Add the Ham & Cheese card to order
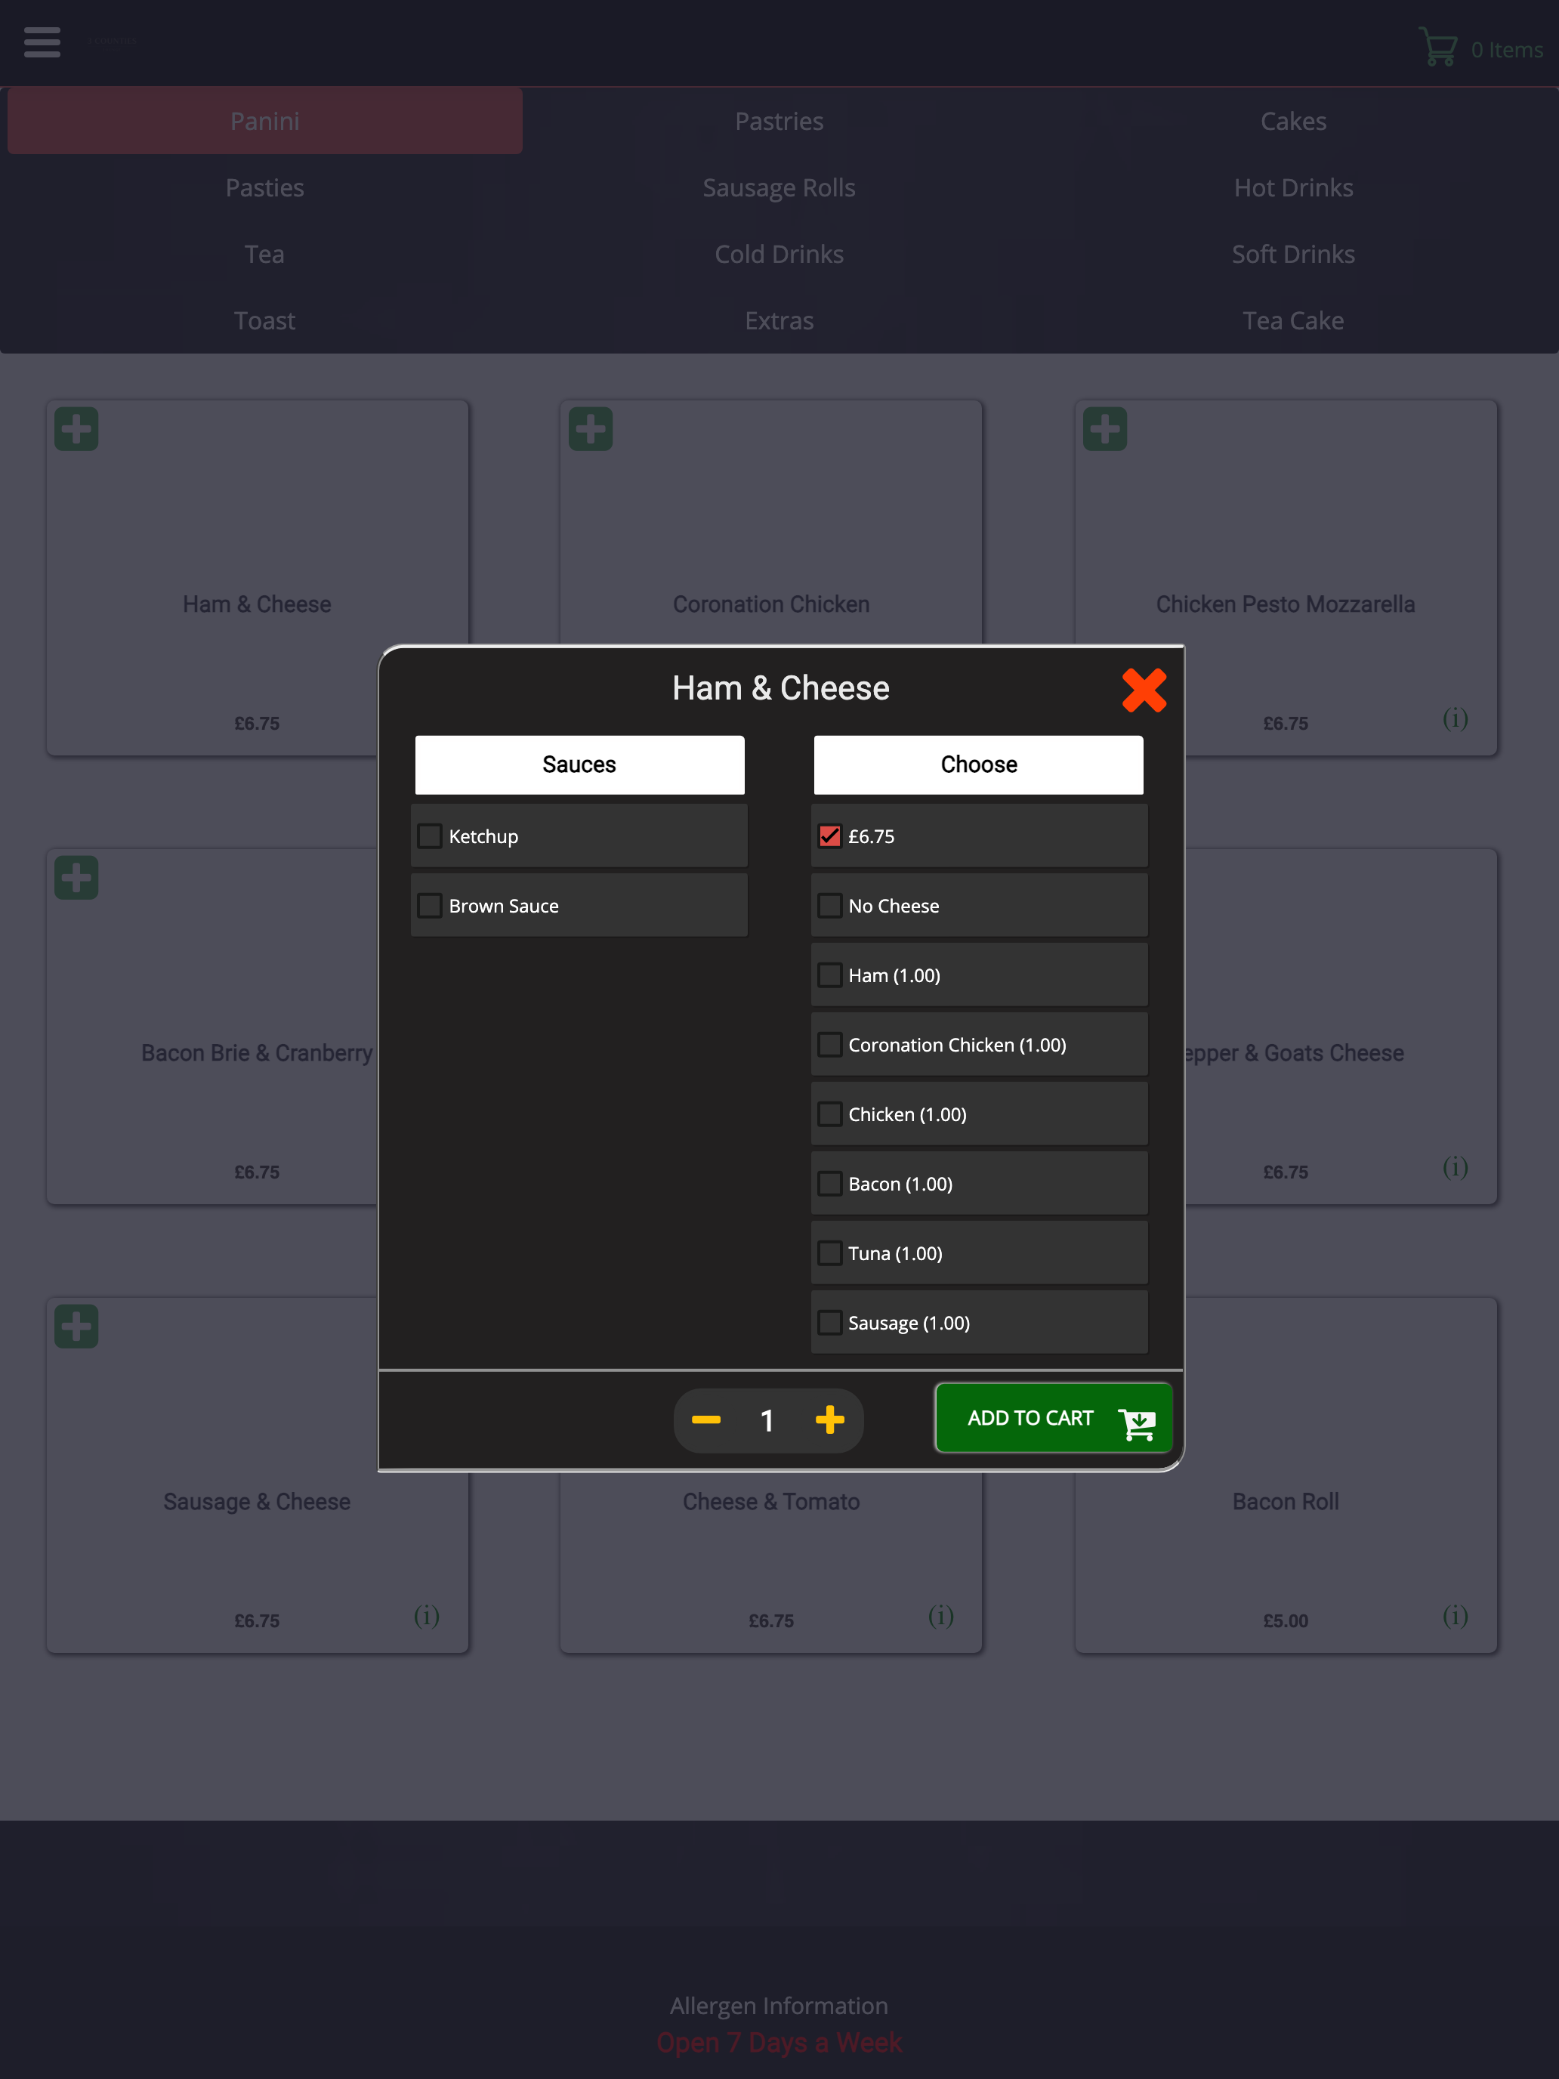Screen dimensions: 1559x2079 76,430
